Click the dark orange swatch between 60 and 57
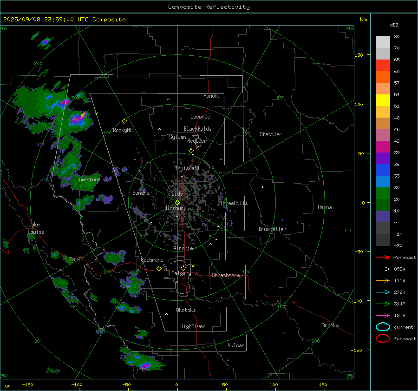418x391 pixels. pyautogui.click(x=383, y=77)
